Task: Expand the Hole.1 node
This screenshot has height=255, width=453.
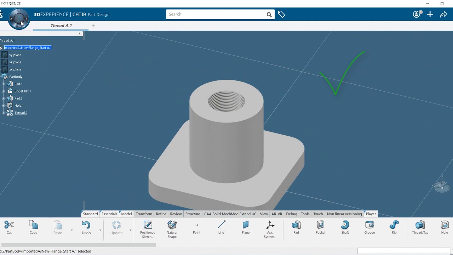Action: (x=3, y=106)
